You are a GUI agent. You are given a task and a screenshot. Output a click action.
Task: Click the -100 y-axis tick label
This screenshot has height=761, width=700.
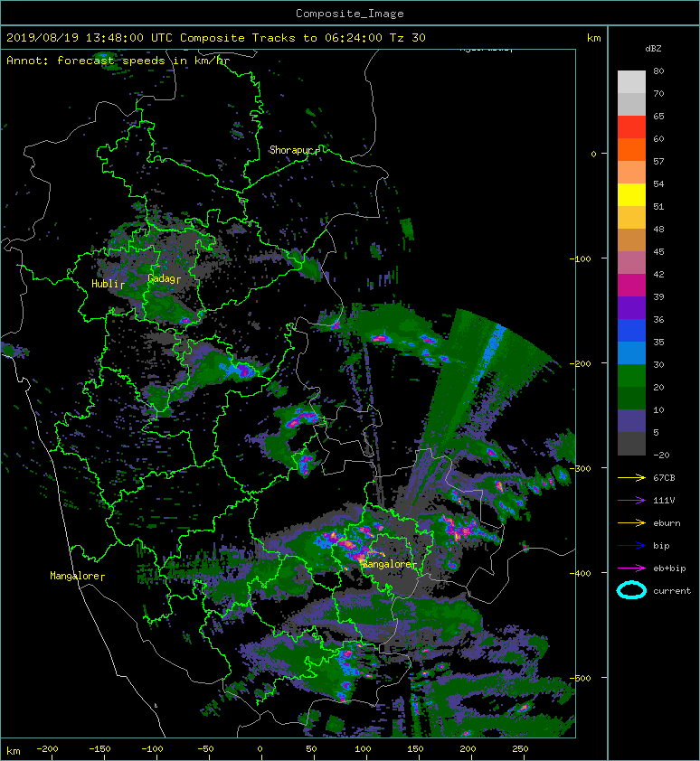coord(580,258)
